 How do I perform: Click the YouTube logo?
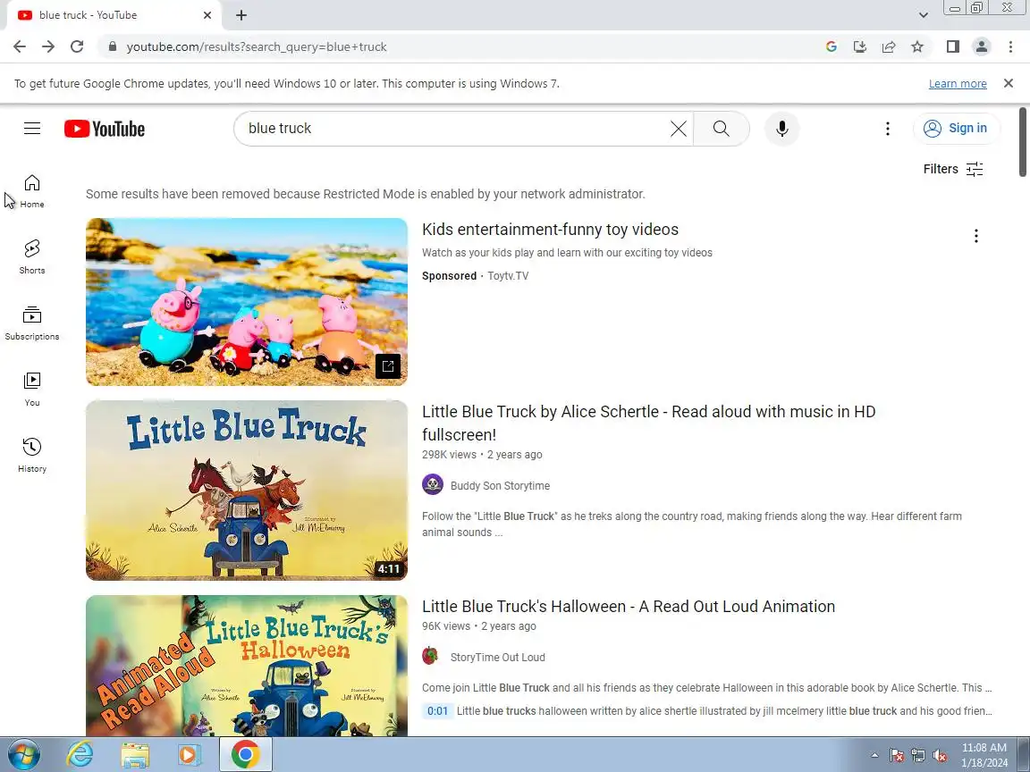(105, 129)
